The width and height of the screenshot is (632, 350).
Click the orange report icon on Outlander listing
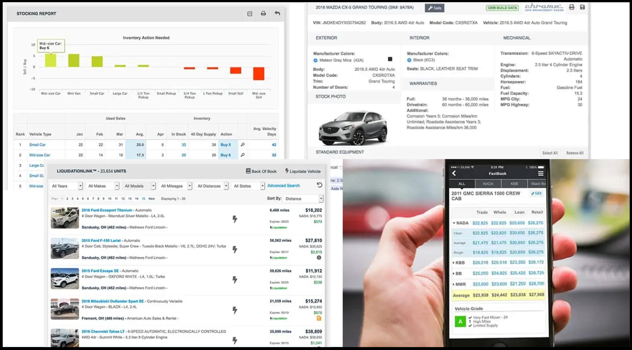tap(319, 318)
